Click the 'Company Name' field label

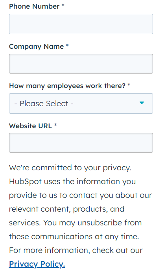tap(36, 46)
